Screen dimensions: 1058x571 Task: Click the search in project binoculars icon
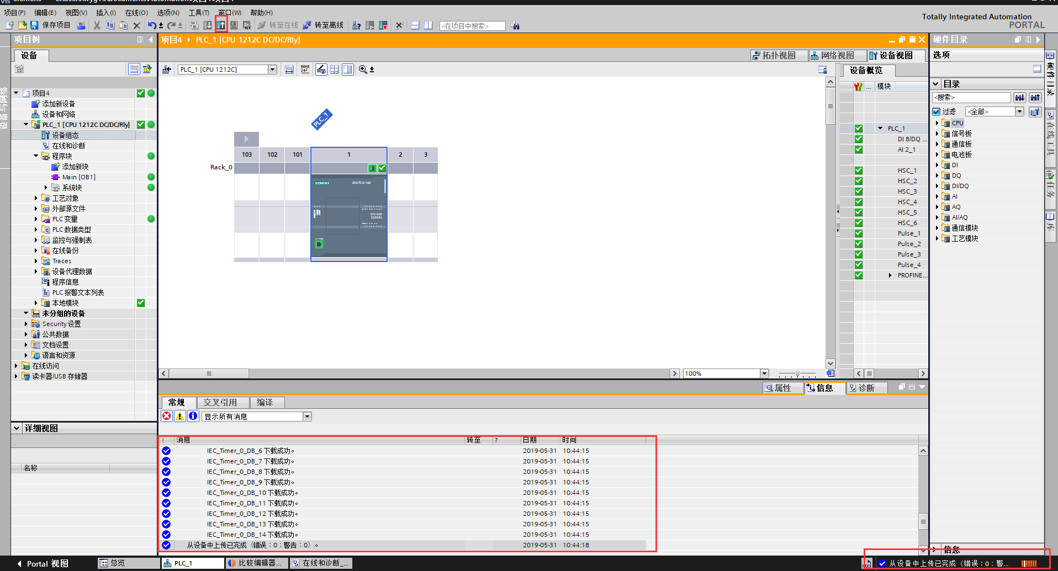coord(515,26)
